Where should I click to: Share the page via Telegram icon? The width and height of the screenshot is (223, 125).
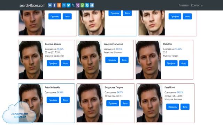pyautogui.click(x=92, y=5)
